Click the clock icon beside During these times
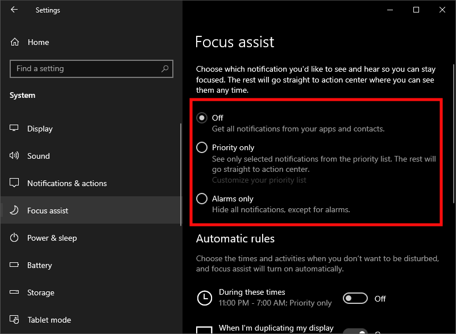This screenshot has width=456, height=334. pyautogui.click(x=204, y=298)
